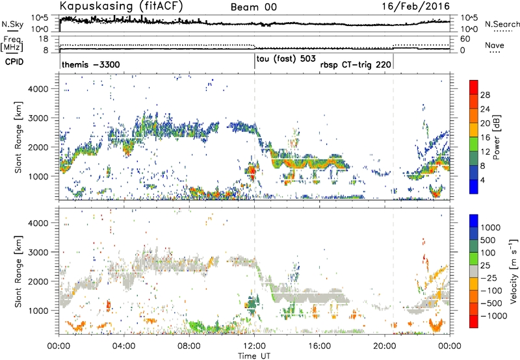This screenshot has height=360, width=520.
Task: Click the -500 velocity colorbar tick label
Action: 491,303
